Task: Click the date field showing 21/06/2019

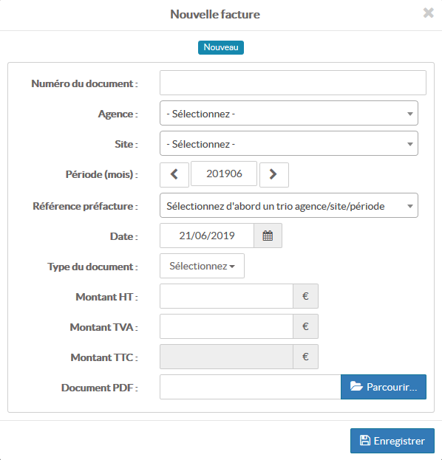Action: click(207, 236)
